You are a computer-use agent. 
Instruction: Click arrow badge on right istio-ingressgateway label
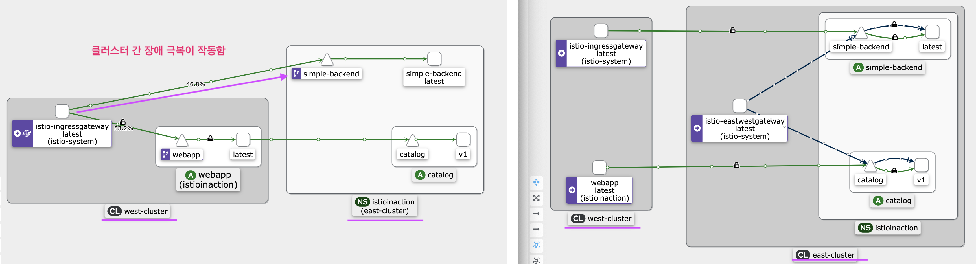click(x=561, y=53)
